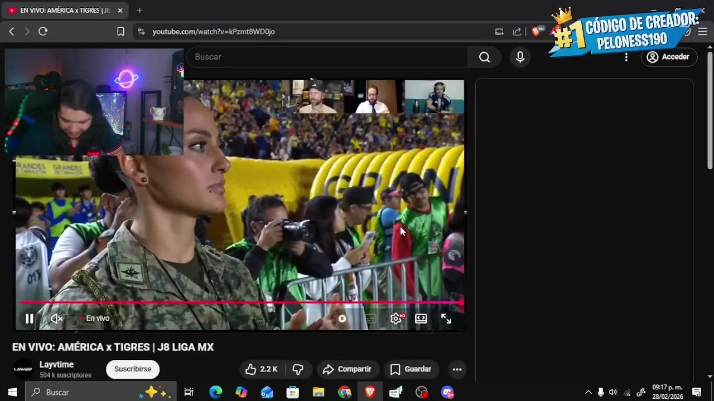This screenshot has height=401, width=714.
Task: Open OBS Studio from taskbar
Action: (422, 392)
